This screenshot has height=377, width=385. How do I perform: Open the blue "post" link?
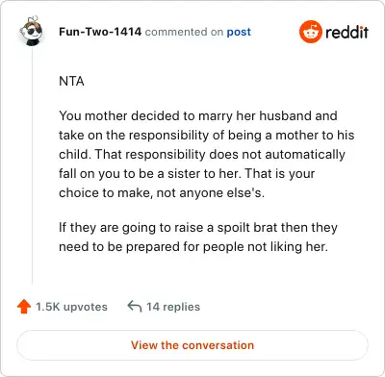[x=239, y=32]
